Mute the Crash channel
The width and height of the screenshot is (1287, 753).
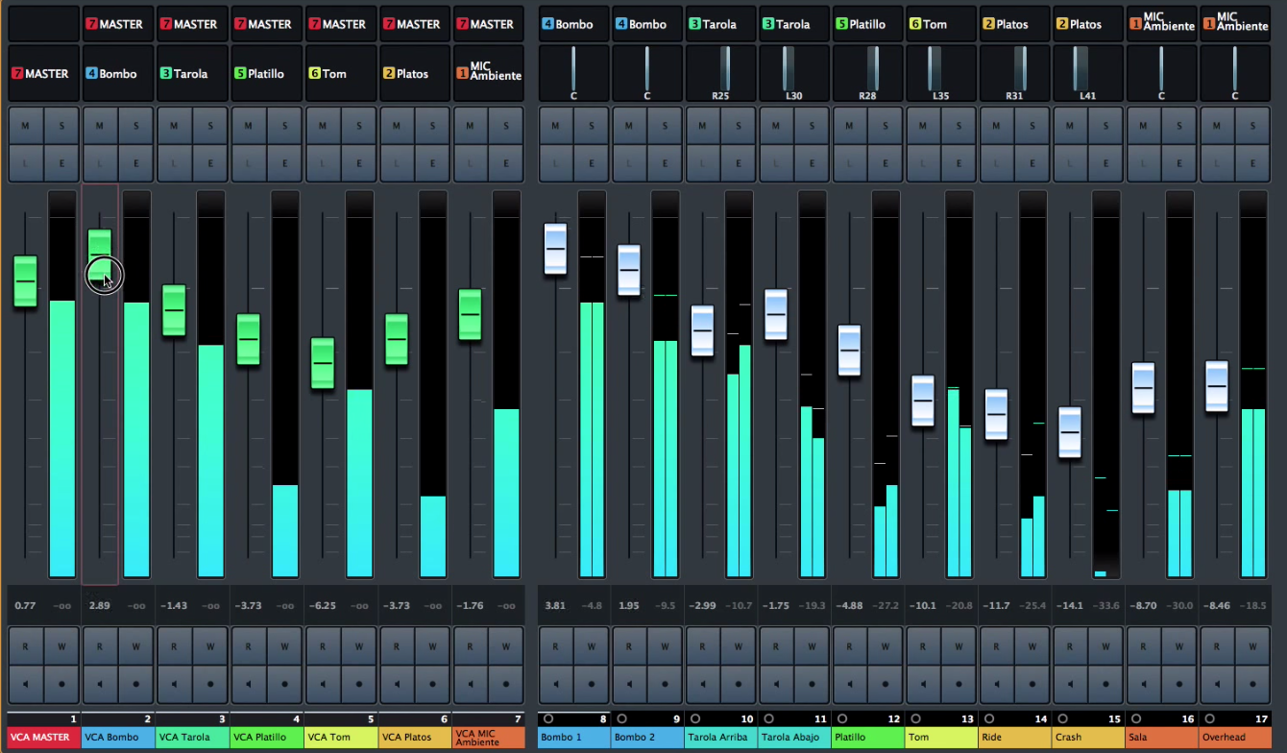[1070, 125]
